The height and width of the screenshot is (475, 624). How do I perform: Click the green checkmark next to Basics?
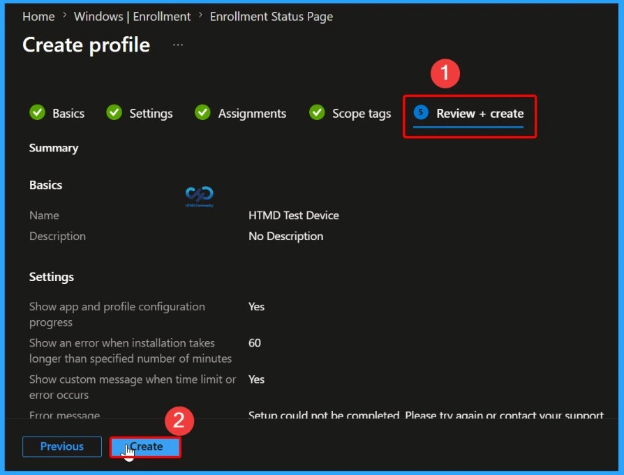38,112
